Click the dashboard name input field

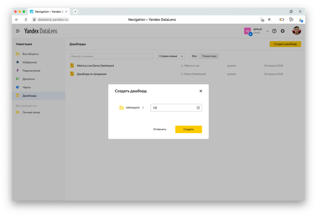(x=173, y=108)
